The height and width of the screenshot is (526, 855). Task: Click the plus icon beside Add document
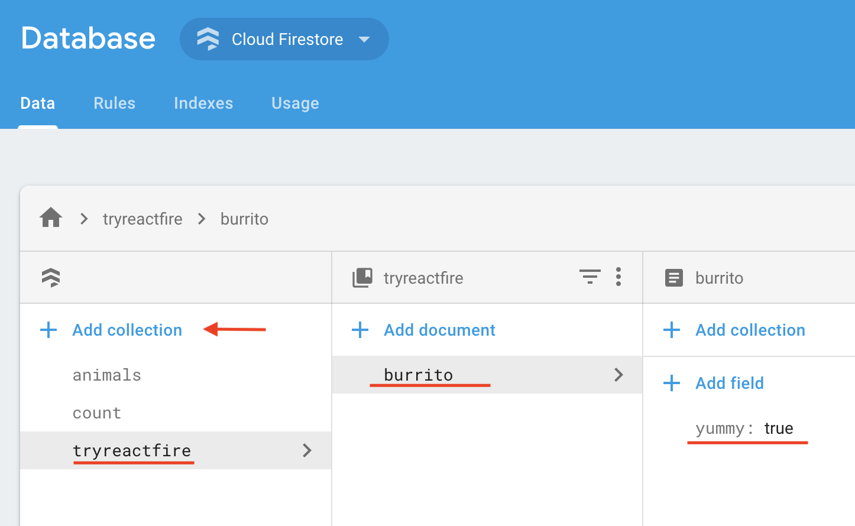(360, 330)
